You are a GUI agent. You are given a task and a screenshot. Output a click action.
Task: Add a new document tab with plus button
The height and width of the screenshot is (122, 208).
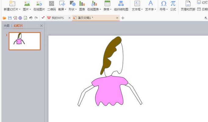point(123,18)
